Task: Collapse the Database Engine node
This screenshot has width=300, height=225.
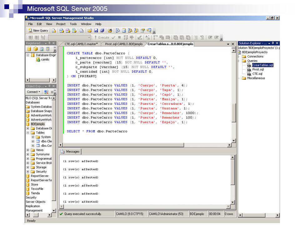Action: pyautogui.click(x=28, y=55)
